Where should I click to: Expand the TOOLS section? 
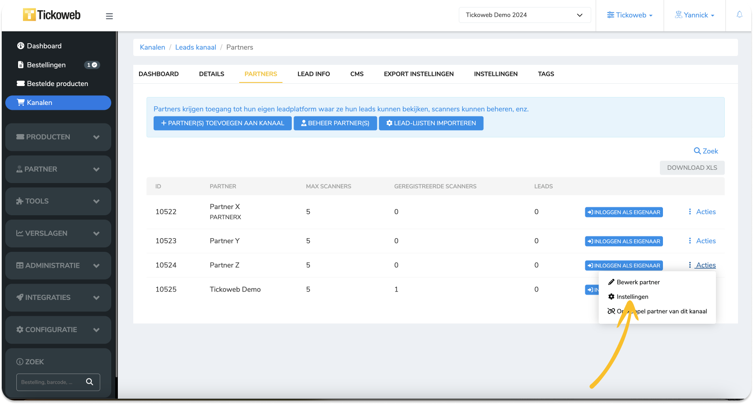tap(58, 201)
